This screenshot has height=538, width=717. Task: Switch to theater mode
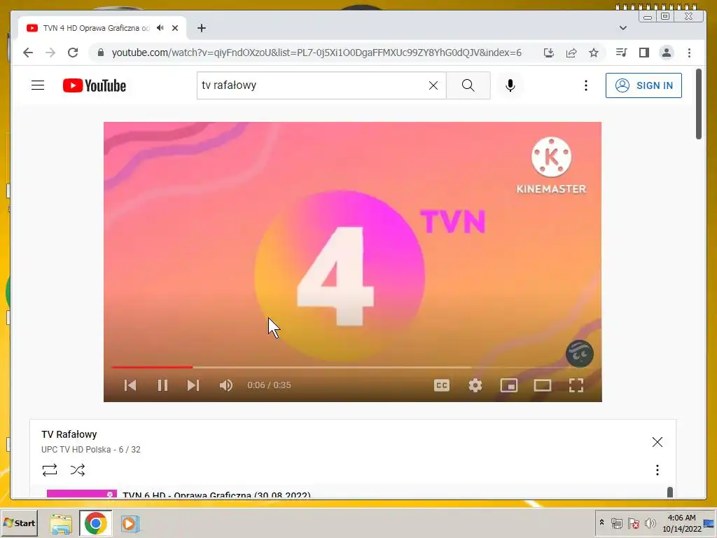tap(543, 385)
